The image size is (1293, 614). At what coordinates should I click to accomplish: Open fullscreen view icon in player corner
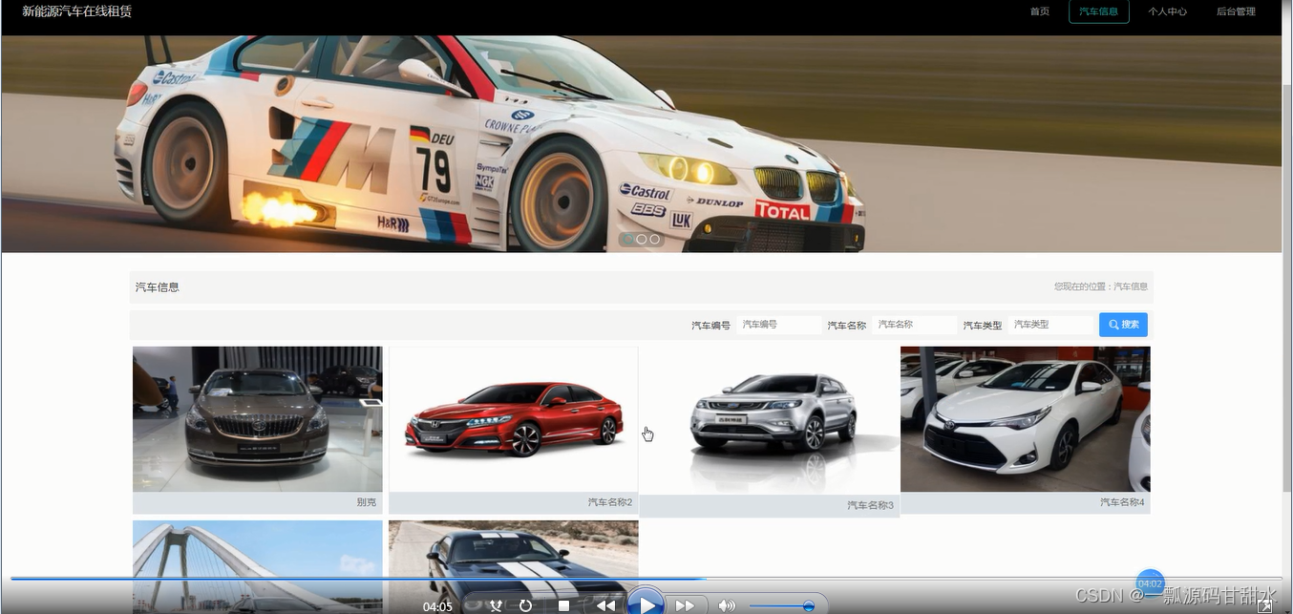[1264, 605]
